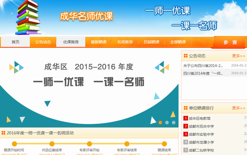Open ranked school 成华区电教馆
The image size is (247, 155).
pos(199,118)
